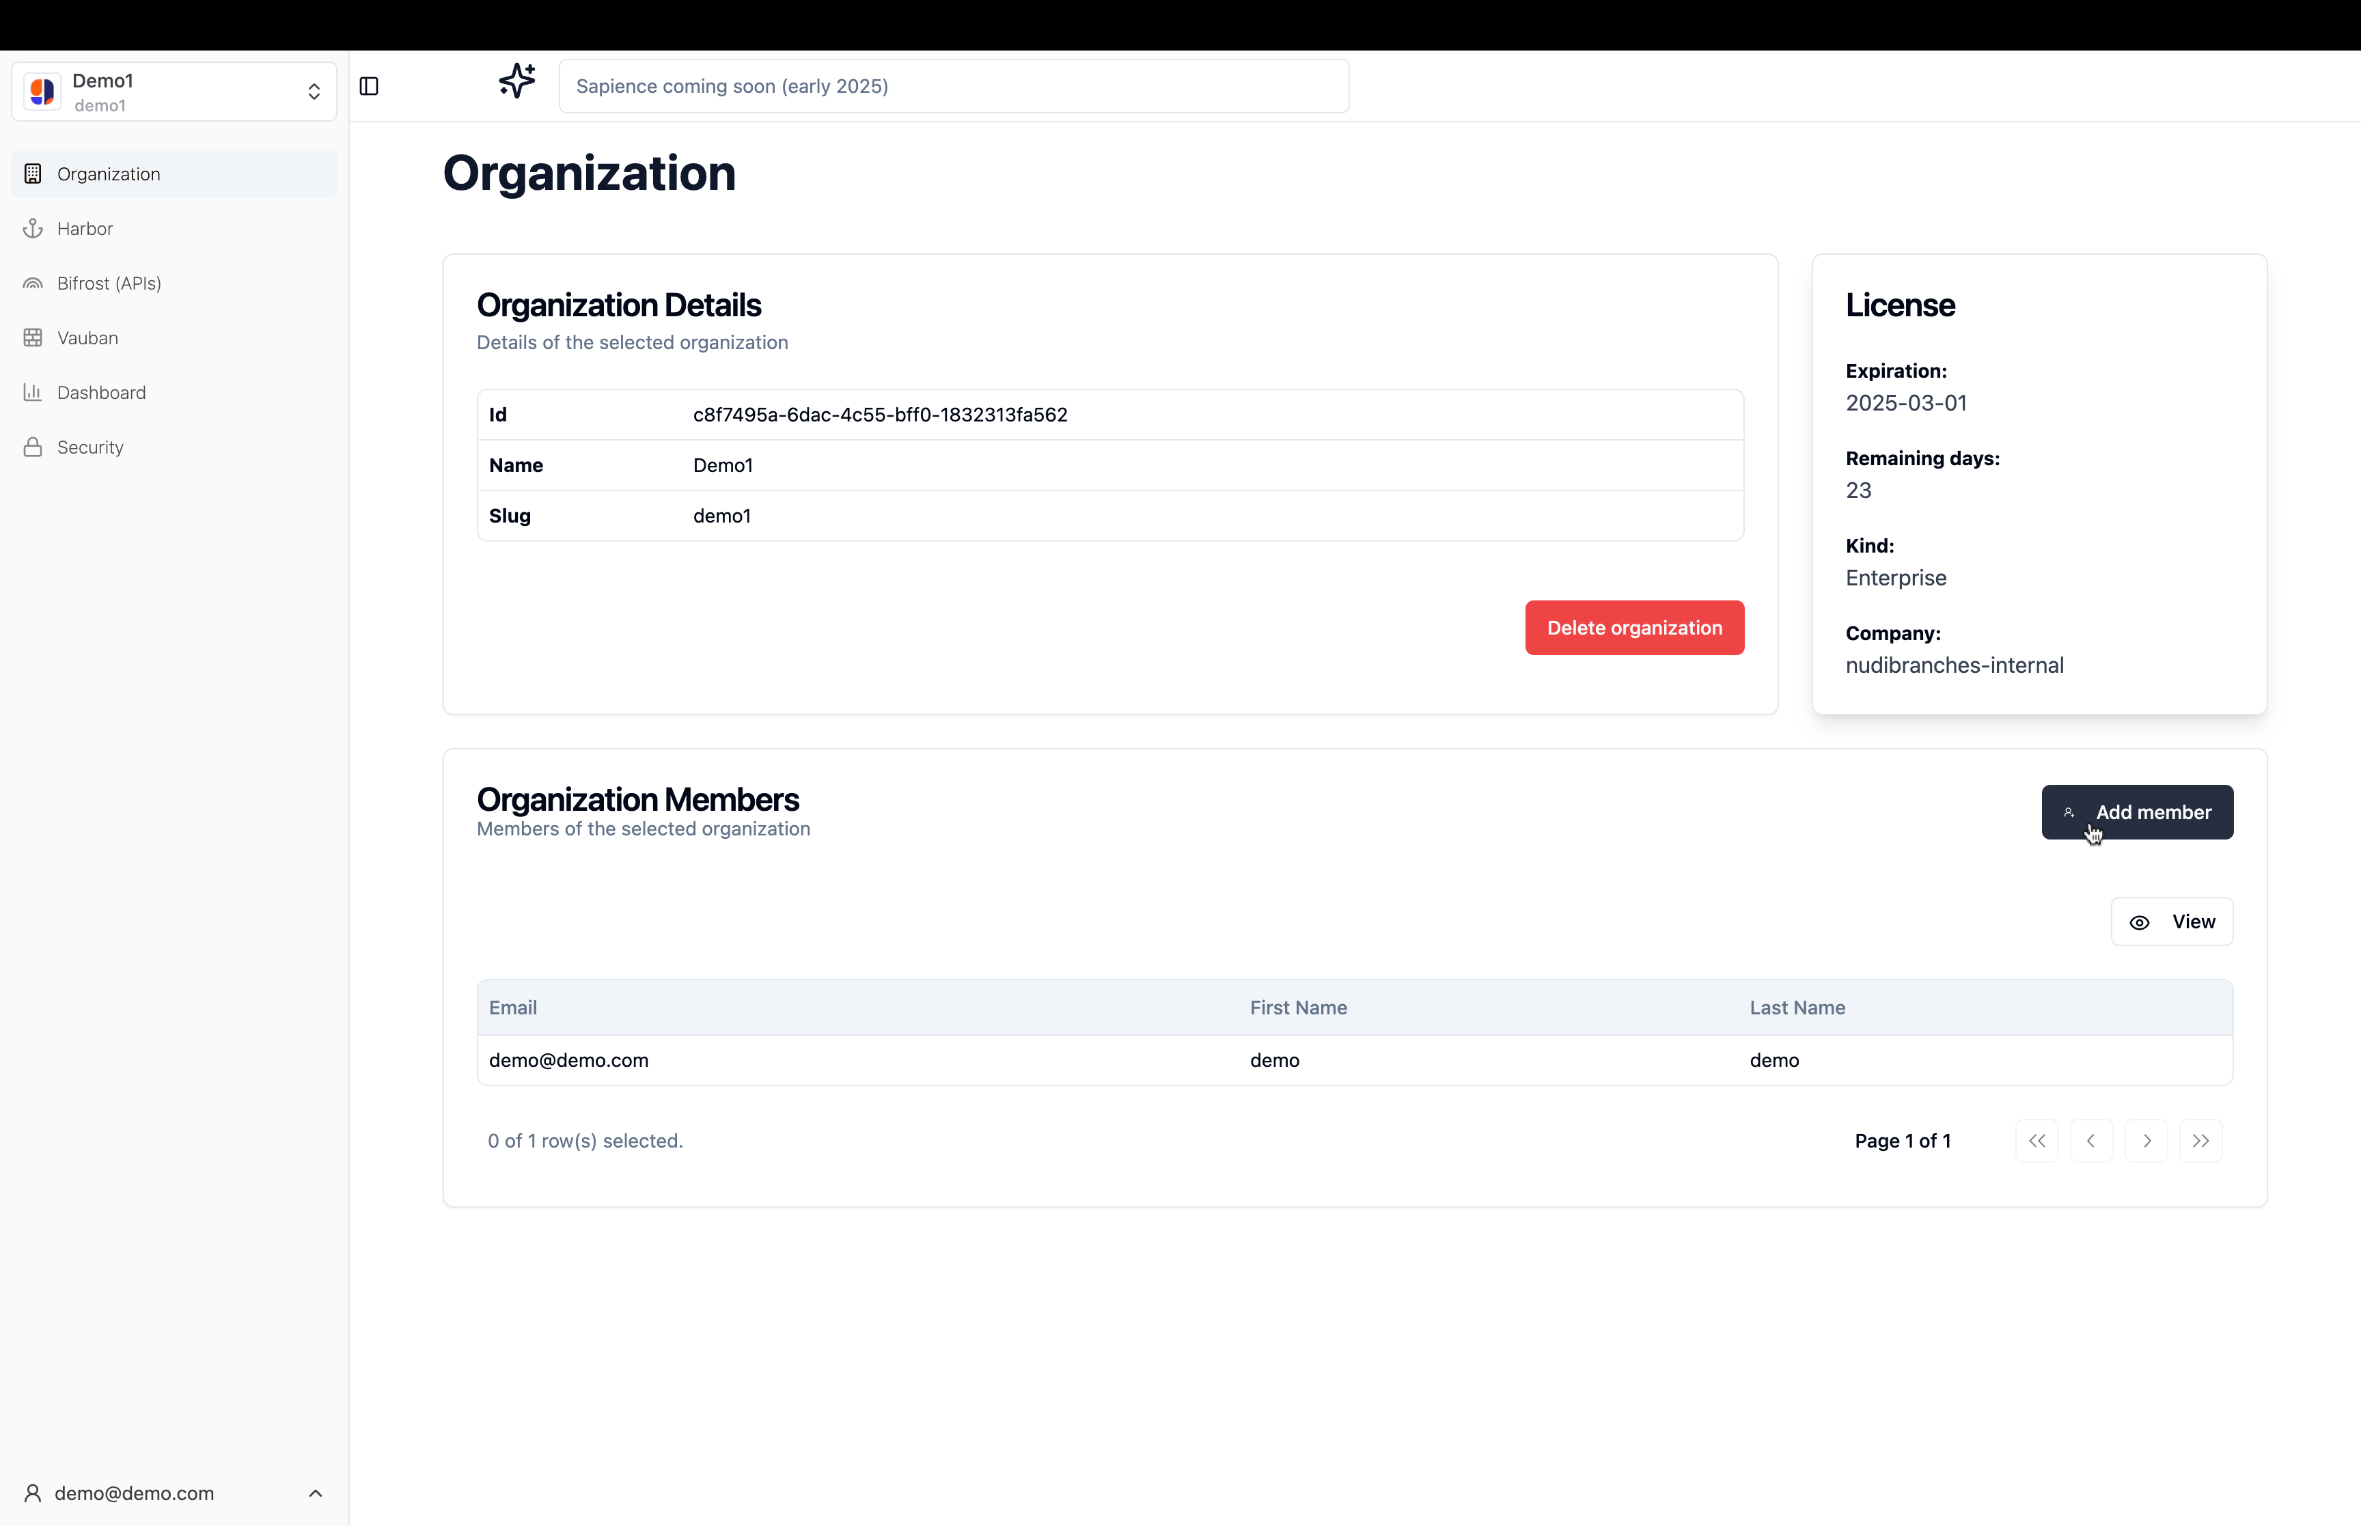Image resolution: width=2361 pixels, height=1526 pixels.
Task: Click the user avatar icon at sidebar bottom
Action: (33, 1493)
